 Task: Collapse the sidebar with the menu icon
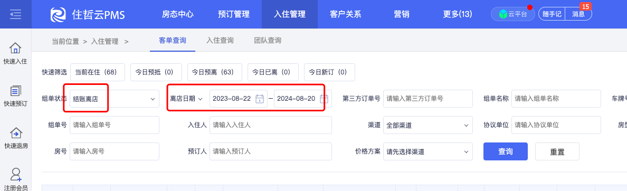point(15,14)
